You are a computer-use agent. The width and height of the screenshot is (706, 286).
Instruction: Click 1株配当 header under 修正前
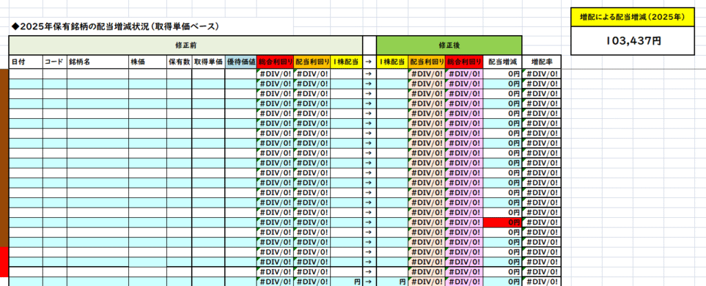pos(346,62)
